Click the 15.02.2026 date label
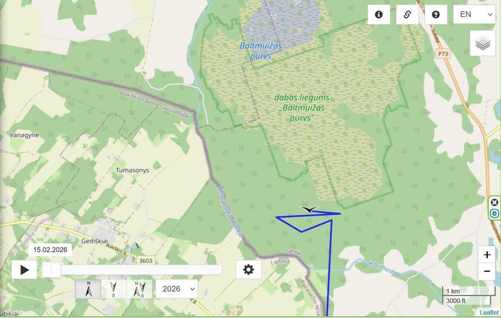This screenshot has height=318, width=501. click(50, 249)
